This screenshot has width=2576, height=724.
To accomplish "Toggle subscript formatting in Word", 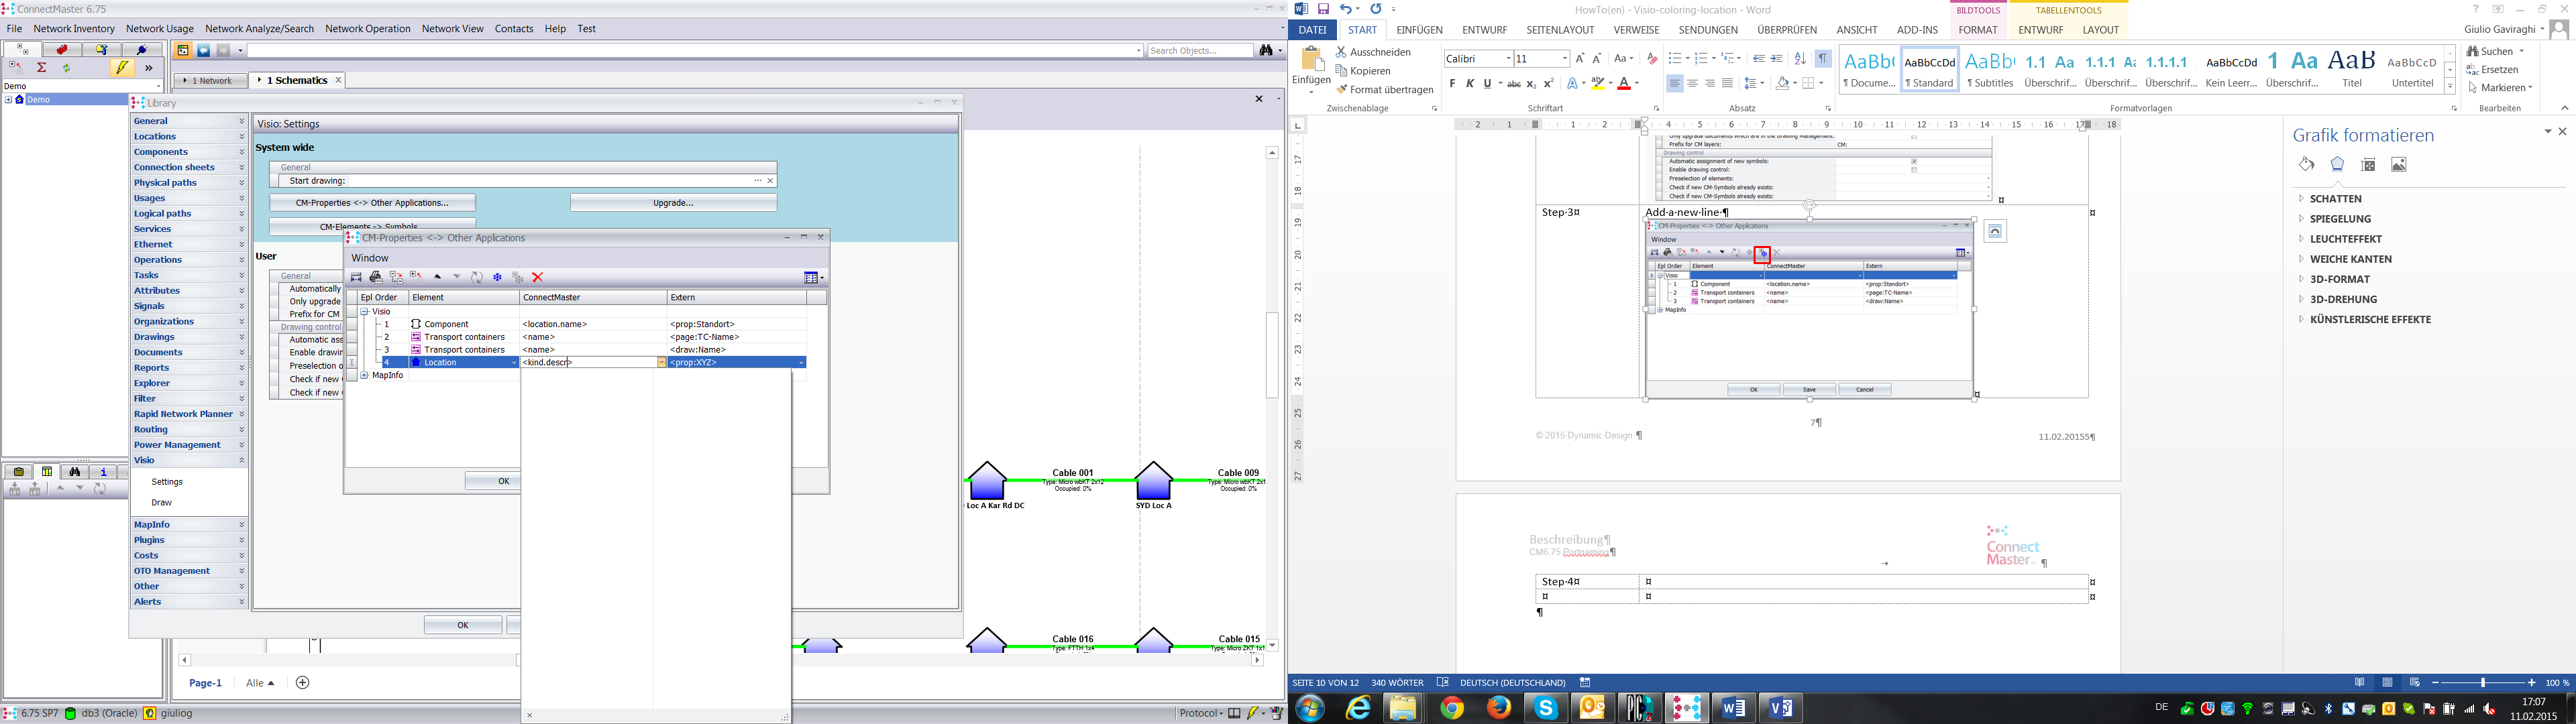I will point(1531,84).
